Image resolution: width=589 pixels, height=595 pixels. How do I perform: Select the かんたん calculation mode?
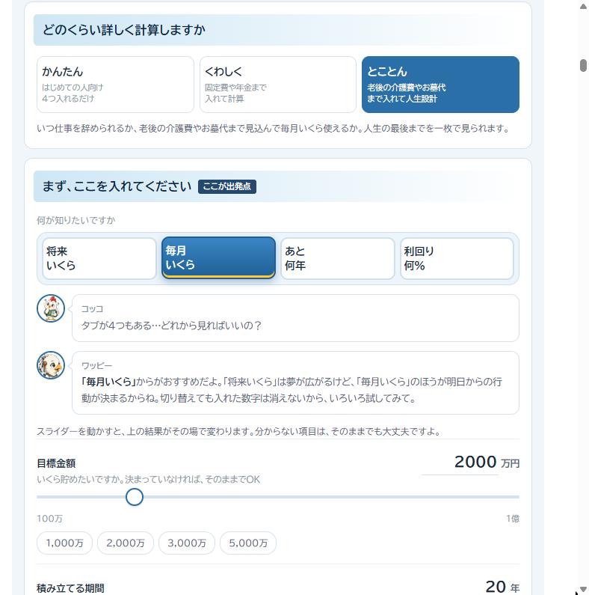point(115,85)
